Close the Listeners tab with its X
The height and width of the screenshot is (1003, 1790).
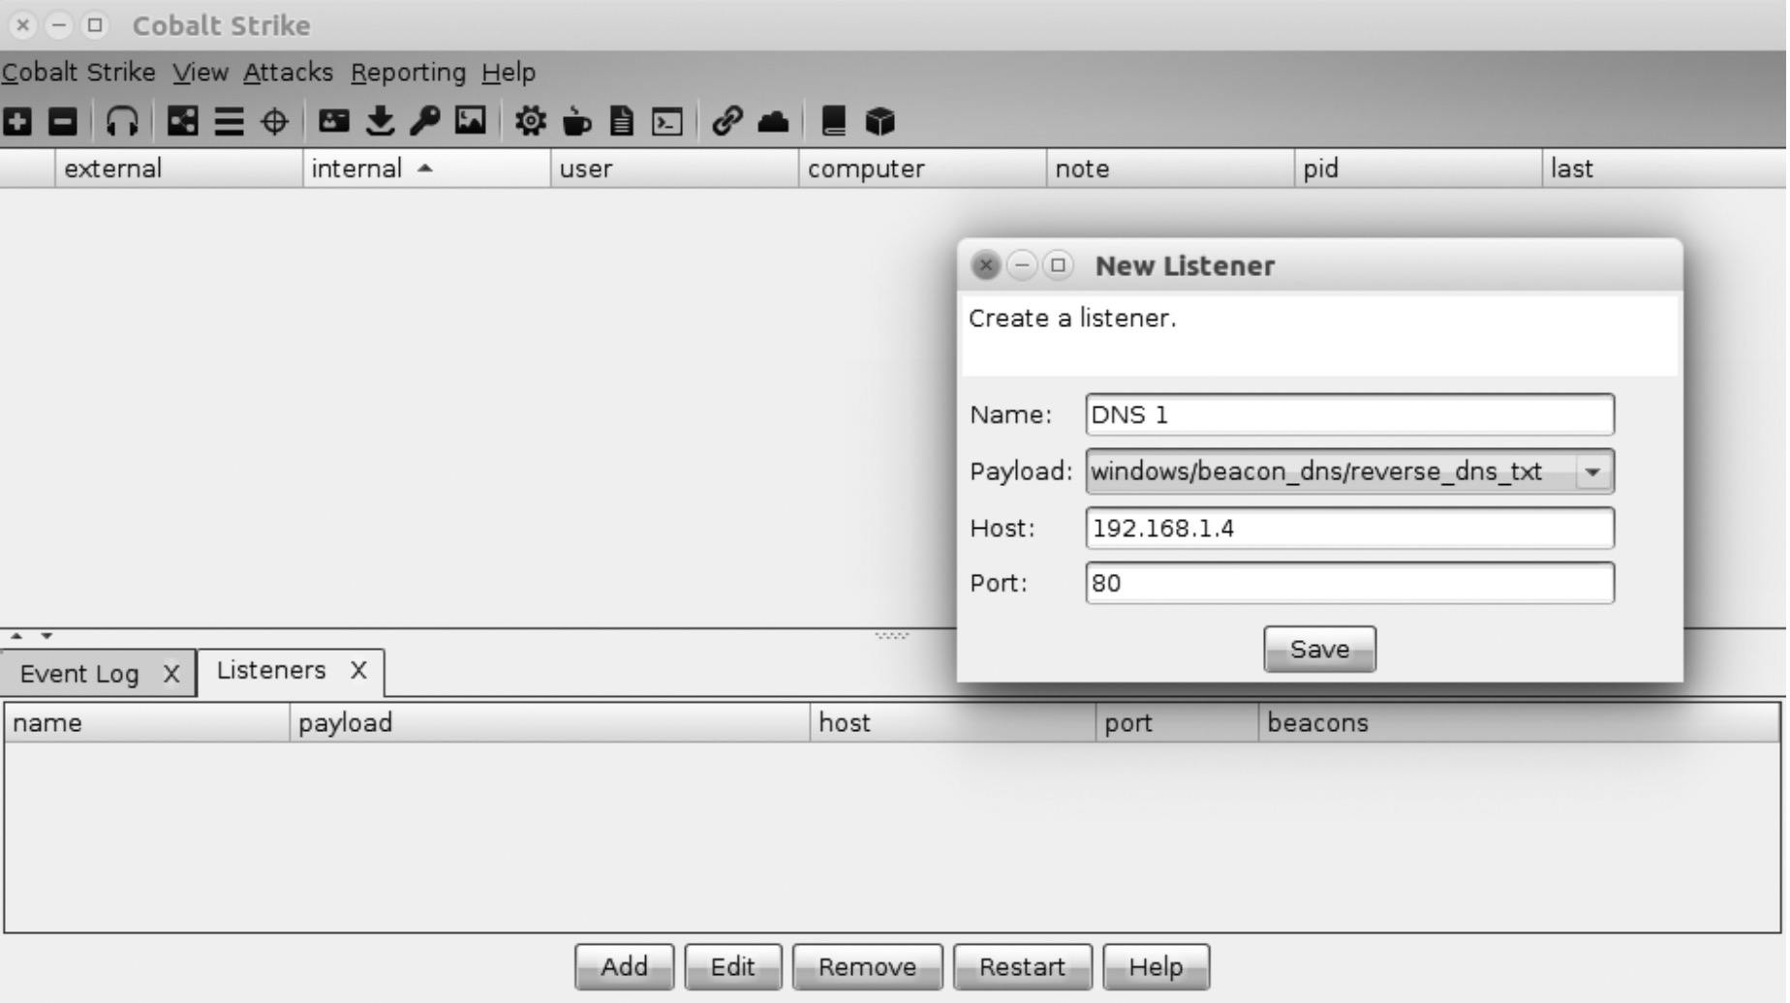(x=358, y=671)
